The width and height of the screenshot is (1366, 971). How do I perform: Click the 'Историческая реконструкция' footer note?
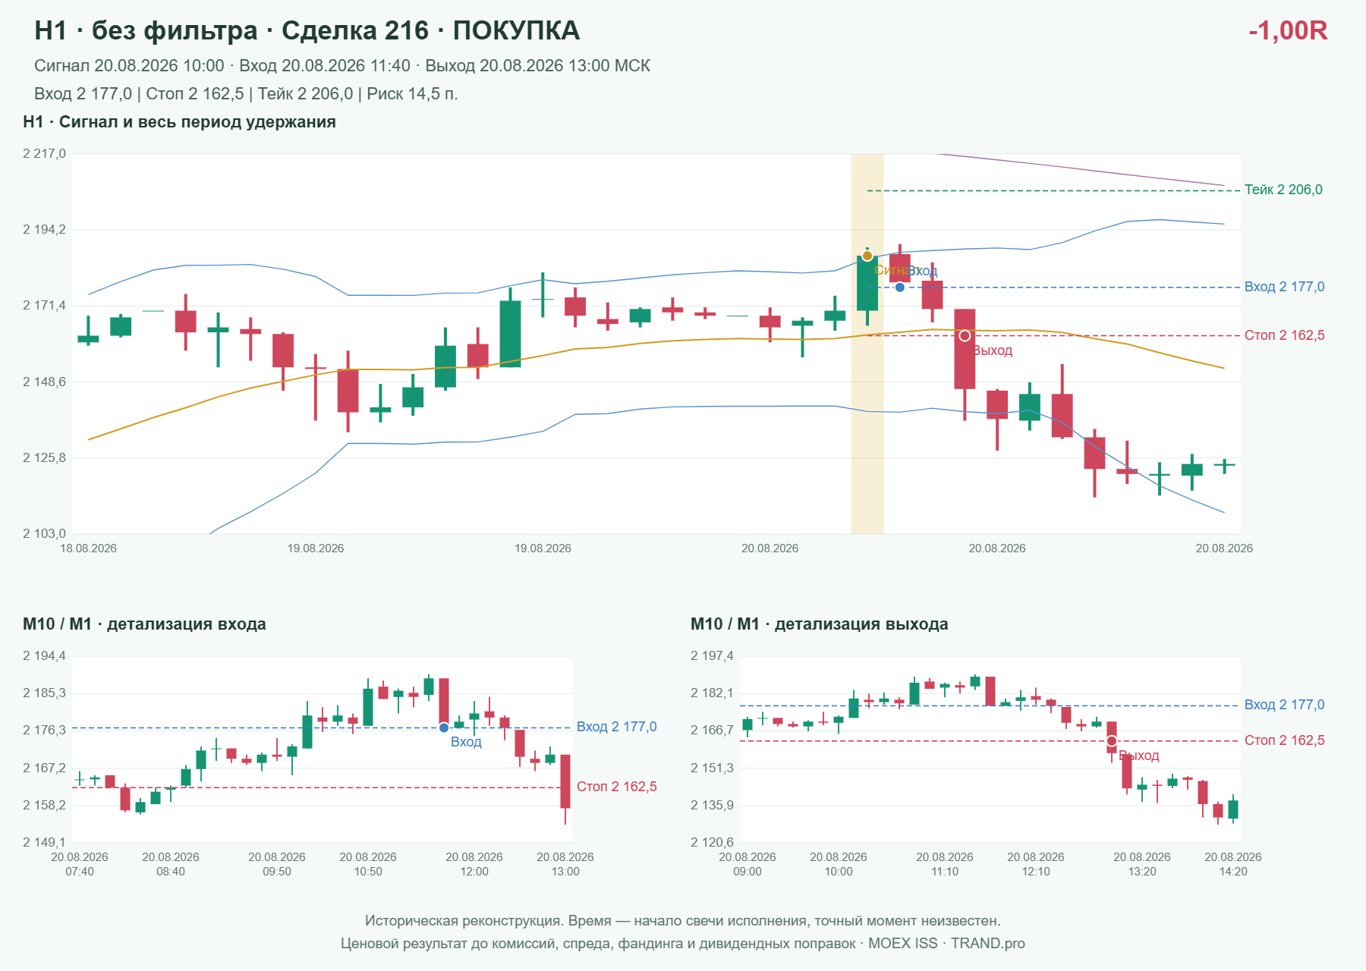pyautogui.click(x=683, y=921)
